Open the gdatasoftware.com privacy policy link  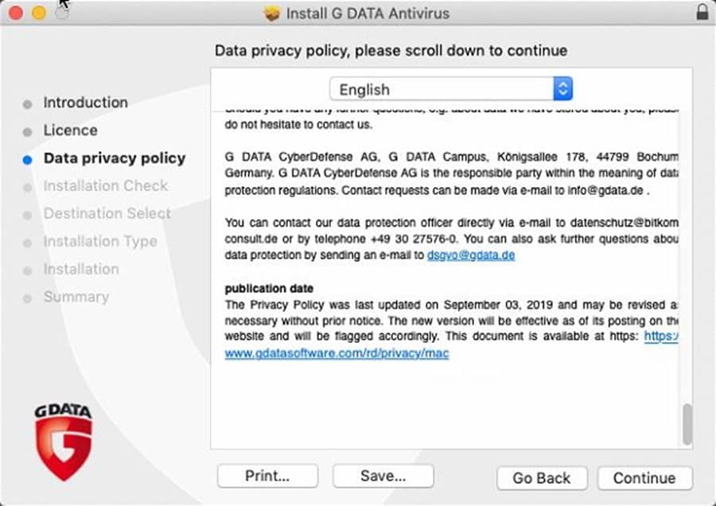pyautogui.click(x=337, y=353)
